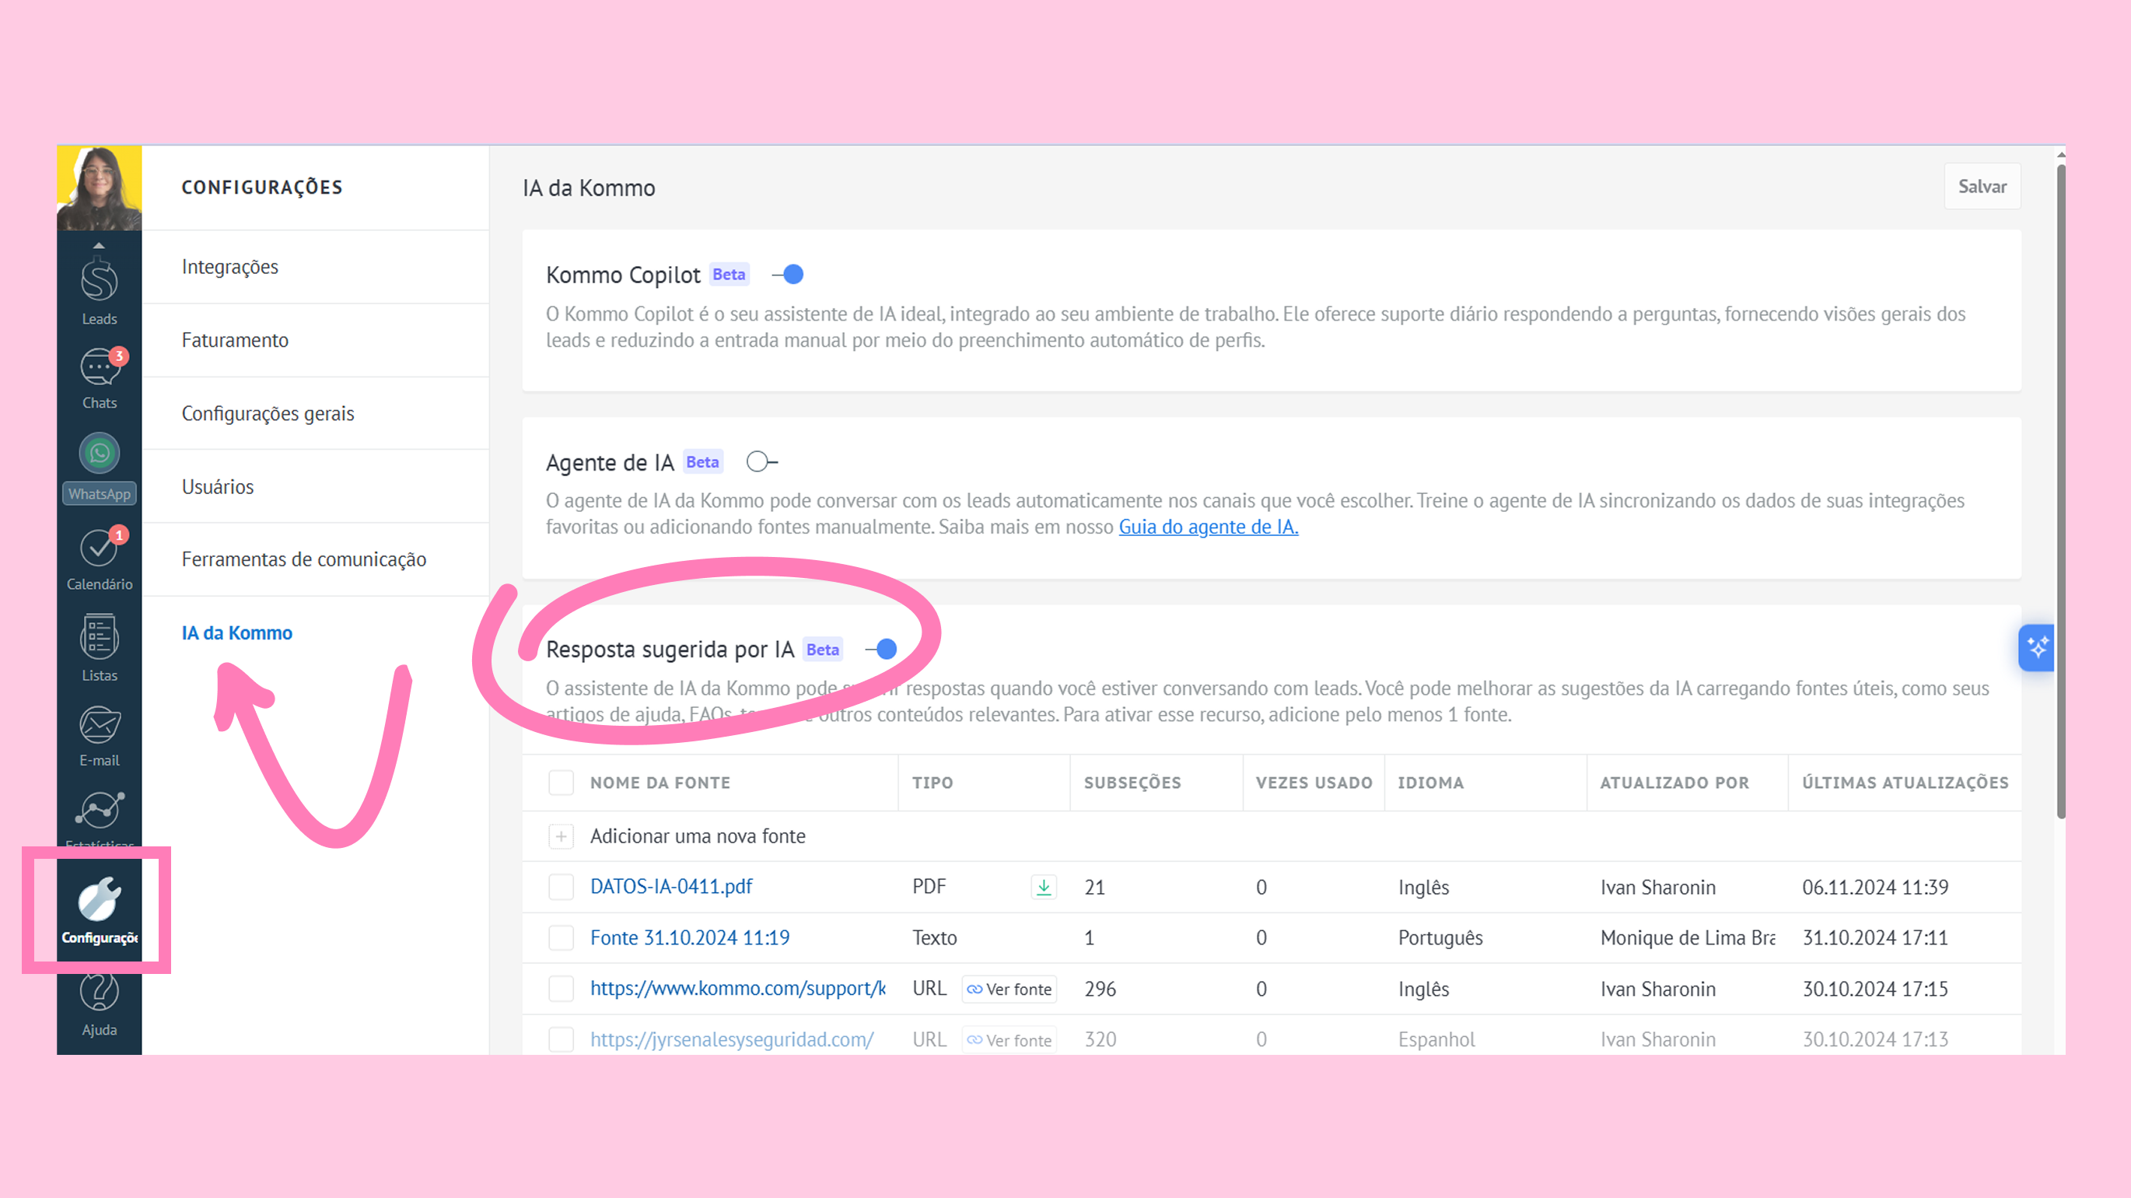Click the 296 subsections cell
2131x1198 pixels.
pyautogui.click(x=1100, y=989)
